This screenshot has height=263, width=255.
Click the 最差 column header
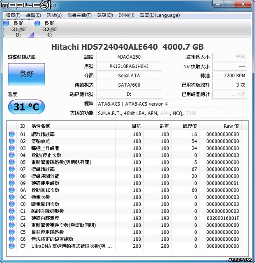[x=157, y=126]
